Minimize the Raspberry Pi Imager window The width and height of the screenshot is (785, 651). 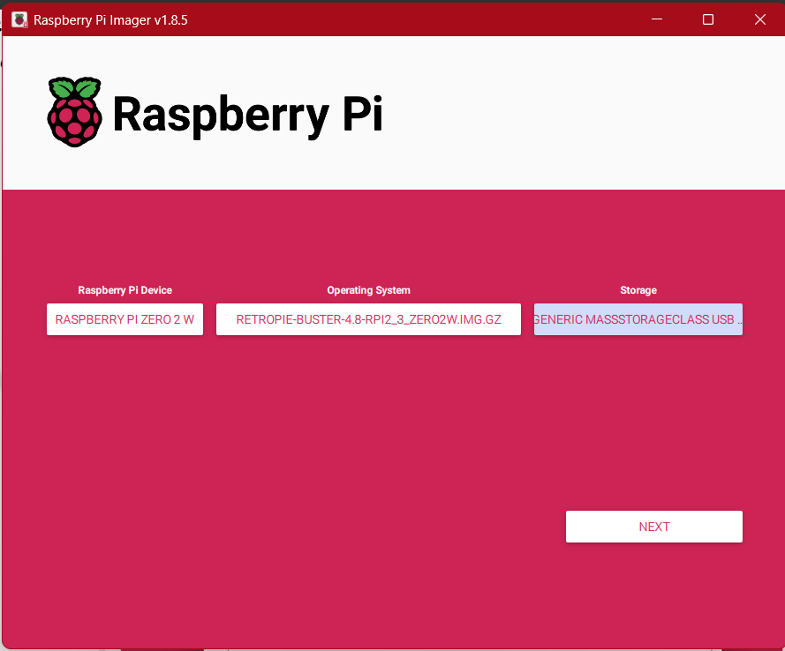click(x=656, y=19)
